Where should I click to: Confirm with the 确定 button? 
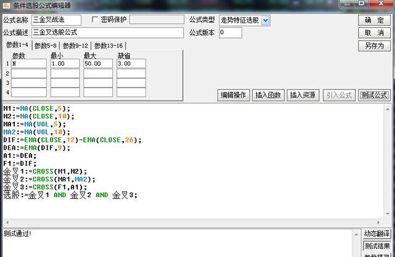tap(375, 20)
